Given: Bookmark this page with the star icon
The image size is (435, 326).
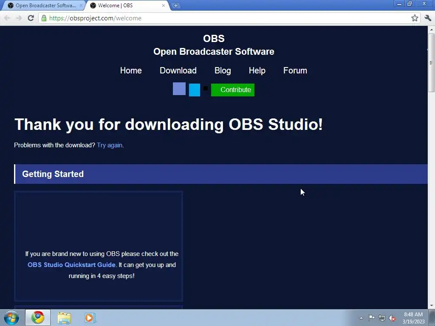Looking at the screenshot, I should (x=415, y=18).
